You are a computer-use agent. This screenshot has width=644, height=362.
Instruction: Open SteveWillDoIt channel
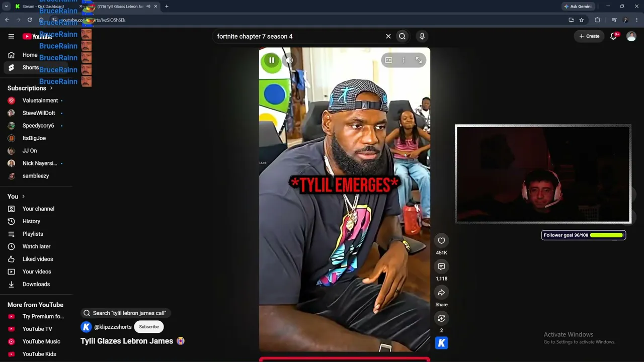[x=36, y=113]
